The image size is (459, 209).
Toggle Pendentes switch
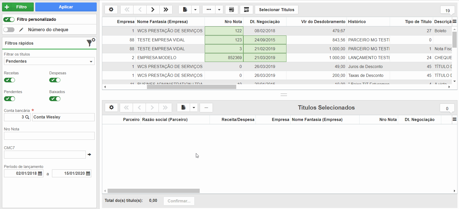10,99
